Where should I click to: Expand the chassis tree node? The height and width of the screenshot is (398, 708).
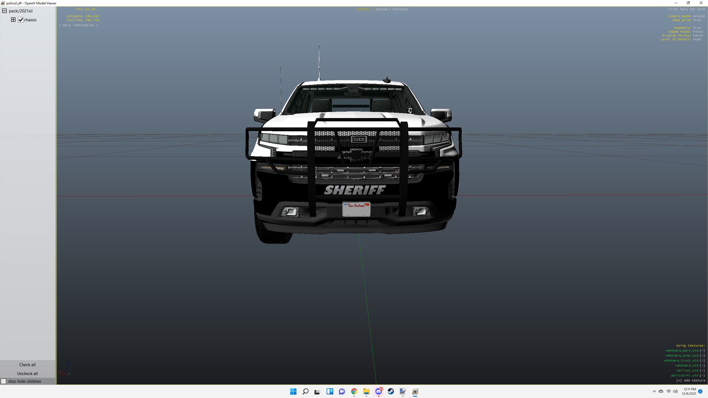[x=13, y=20]
